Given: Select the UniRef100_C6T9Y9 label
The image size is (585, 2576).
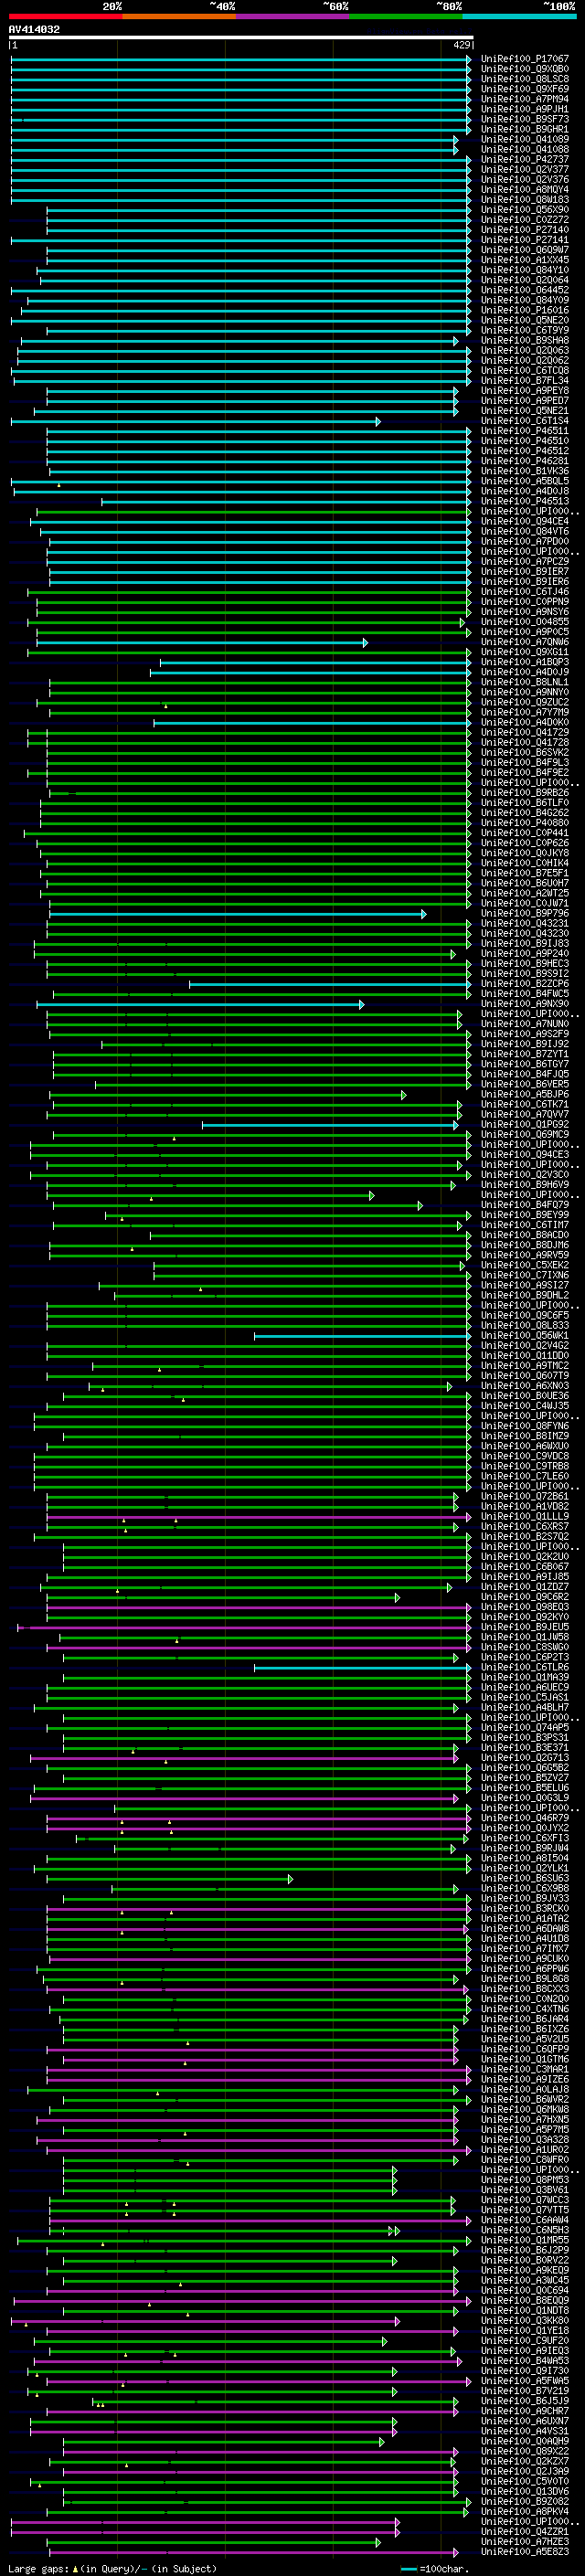Looking at the screenshot, I should tap(525, 330).
